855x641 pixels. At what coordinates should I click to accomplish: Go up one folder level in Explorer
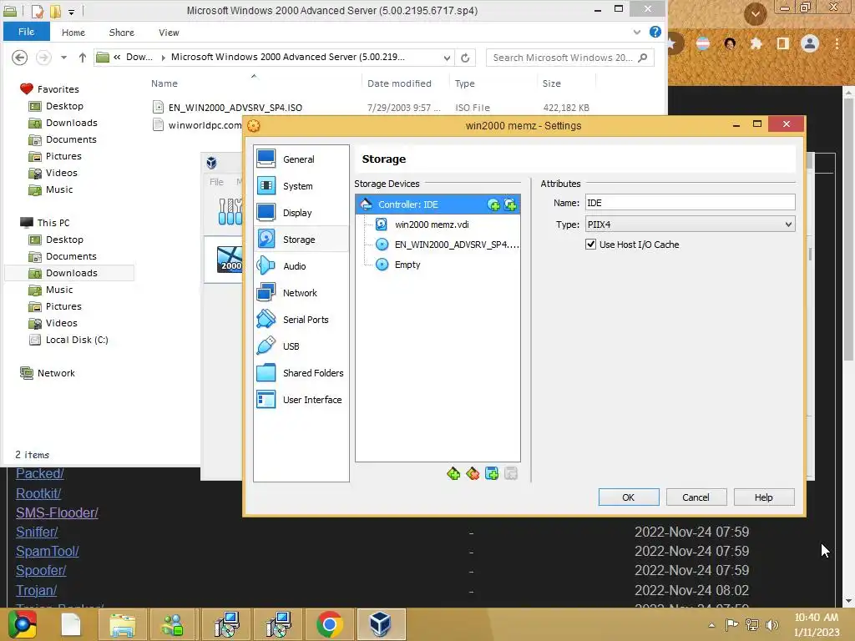[83, 58]
